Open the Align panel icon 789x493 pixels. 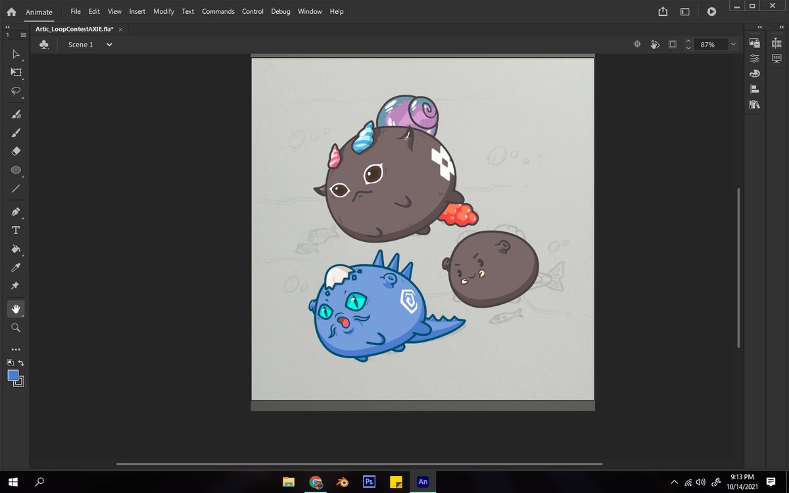point(754,89)
